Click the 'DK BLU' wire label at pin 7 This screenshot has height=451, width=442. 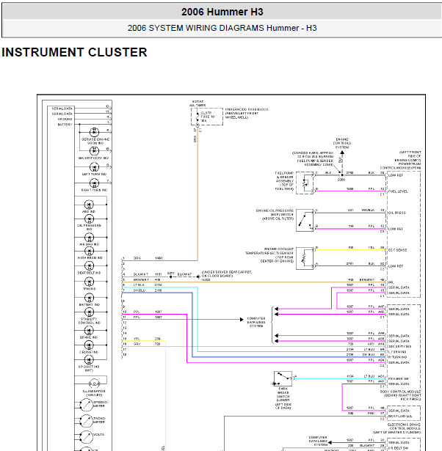click(140, 290)
